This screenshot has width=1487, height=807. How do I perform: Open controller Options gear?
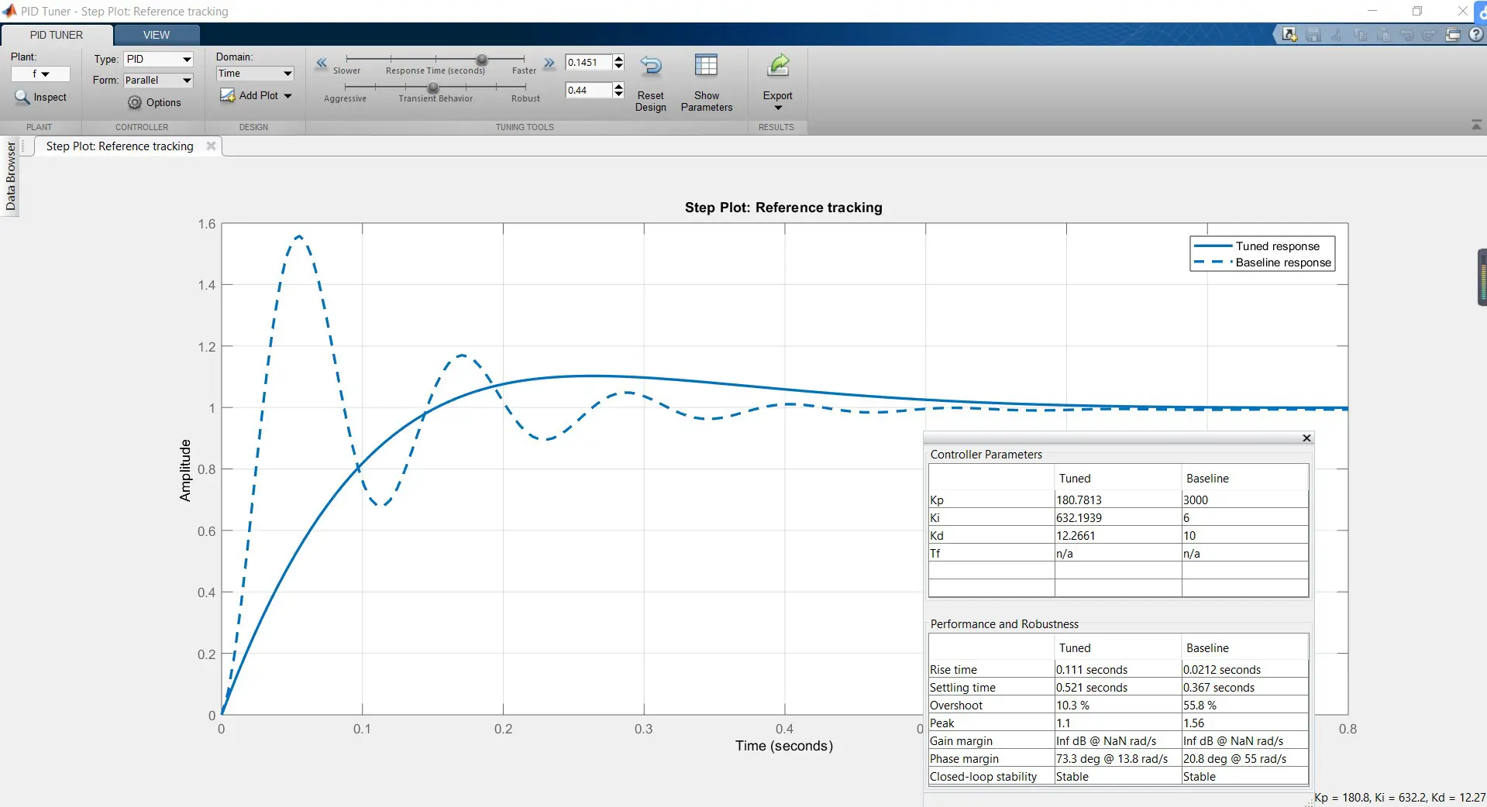135,103
